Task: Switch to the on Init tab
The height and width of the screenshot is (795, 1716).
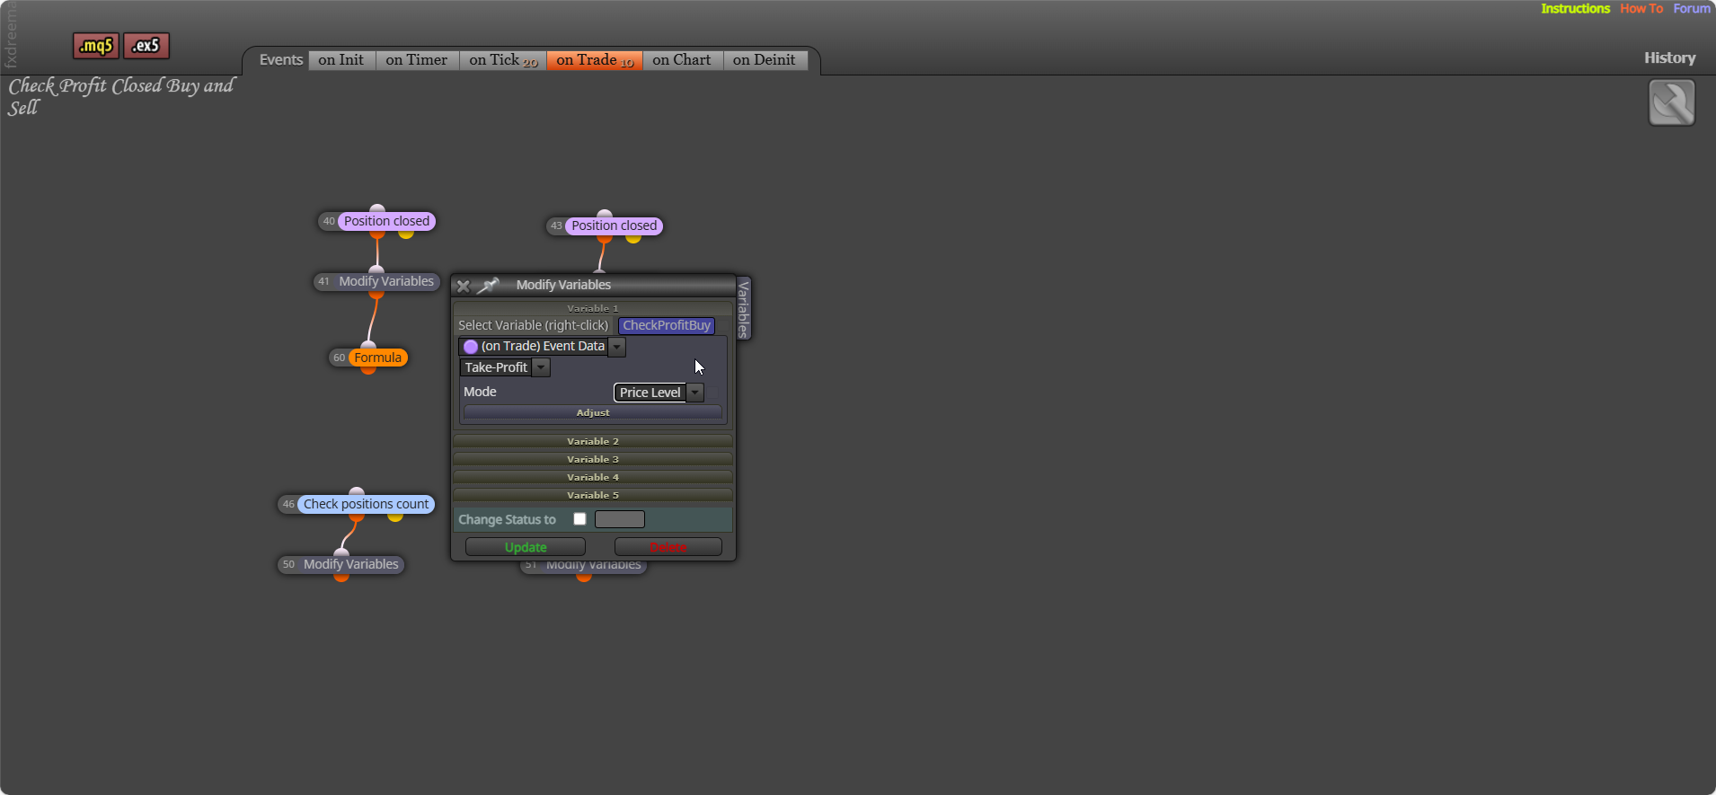Action: coord(341,60)
